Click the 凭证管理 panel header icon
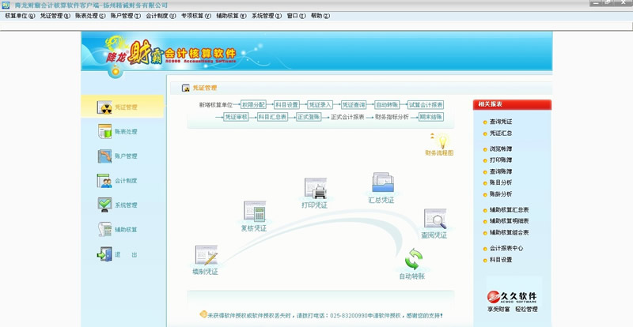Image resolution: width=633 pixels, height=327 pixels. click(186, 88)
